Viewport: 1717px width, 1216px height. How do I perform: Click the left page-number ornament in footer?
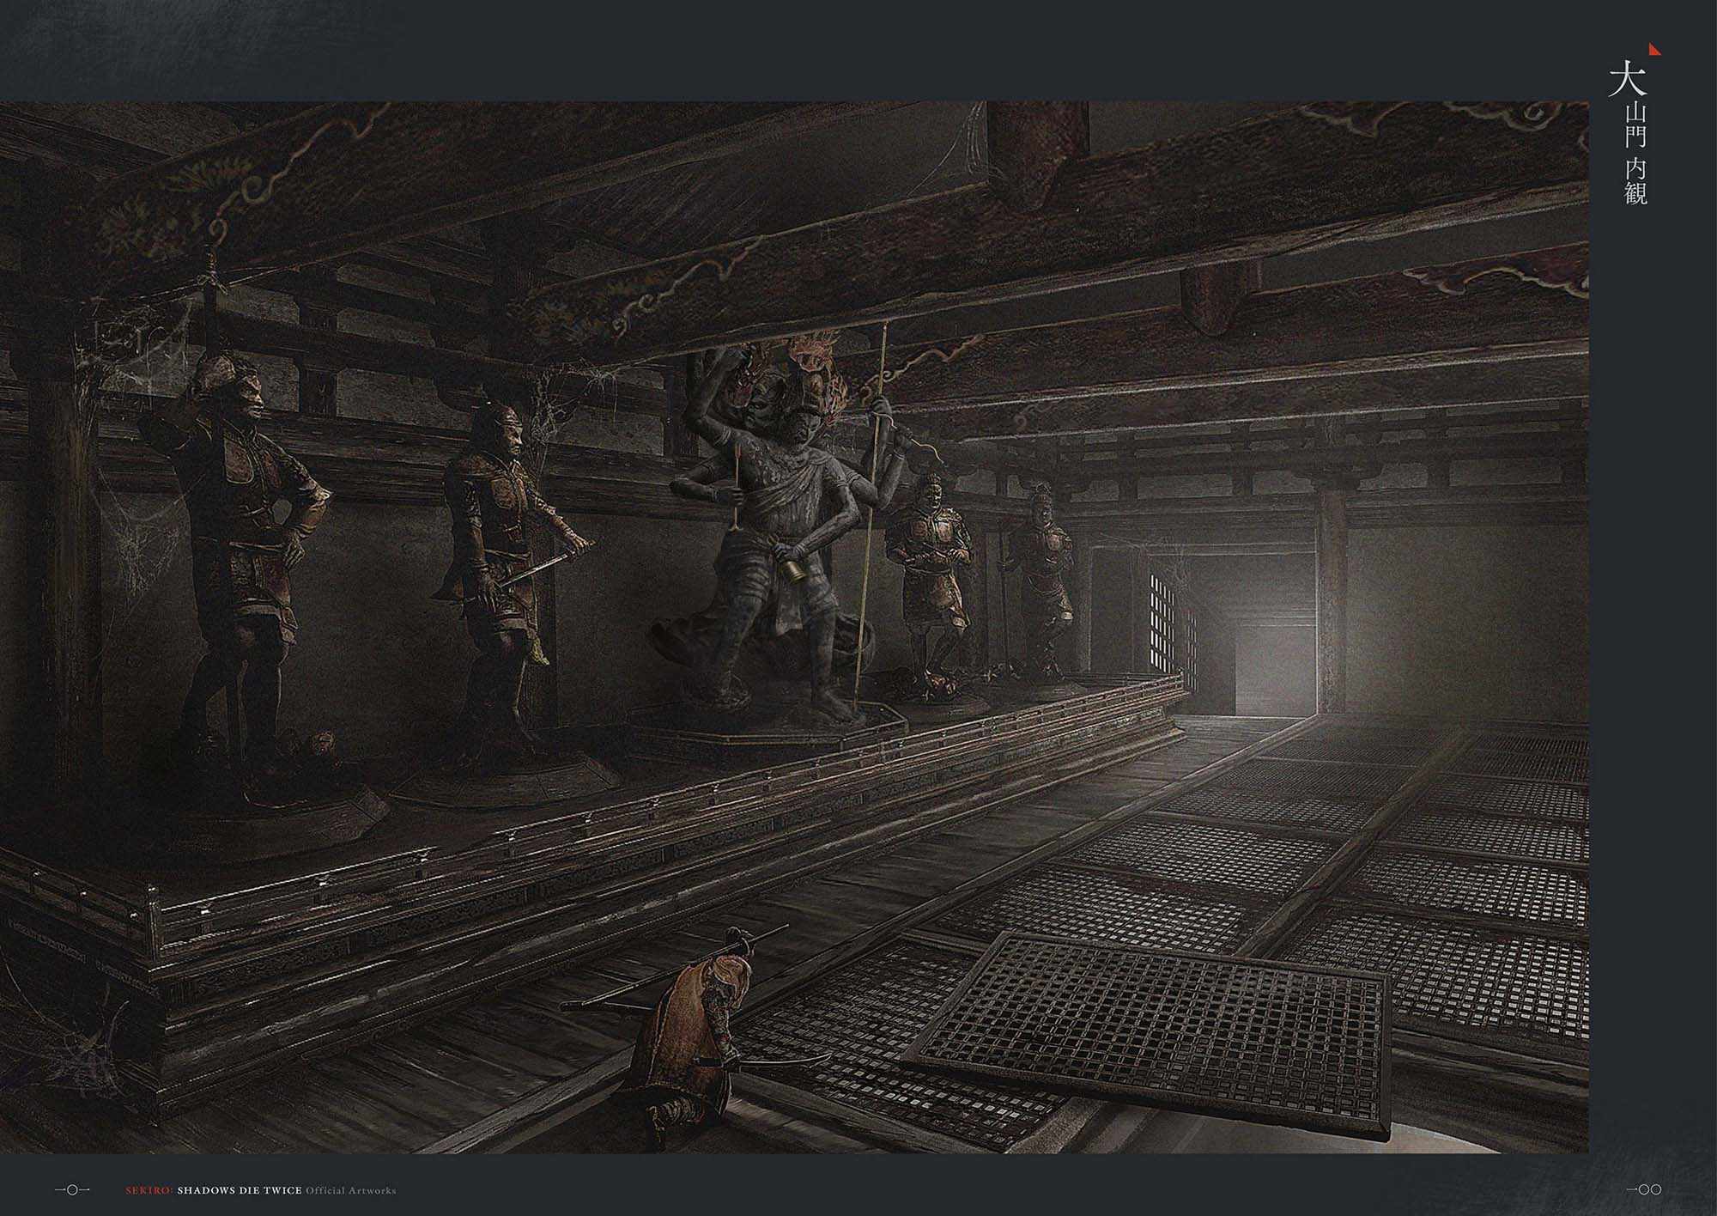72,1189
